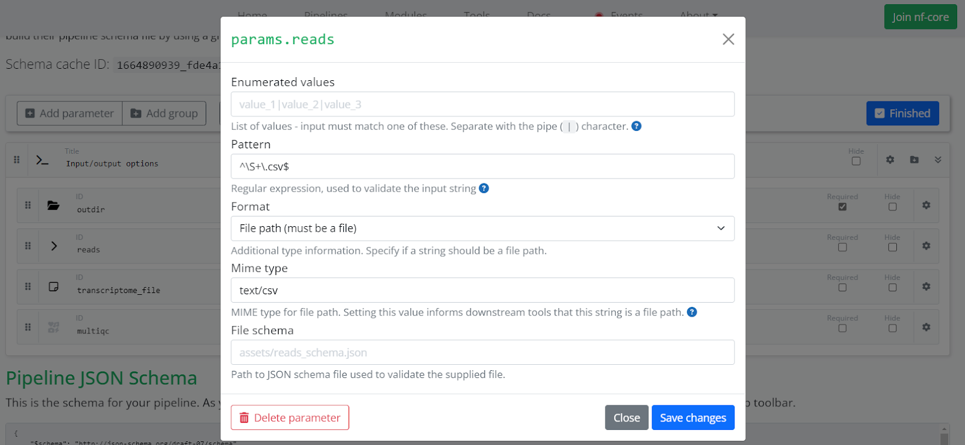Screen dimensions: 965x445
Task: Check Required box for transcriptome_file
Action: pyautogui.click(x=842, y=288)
